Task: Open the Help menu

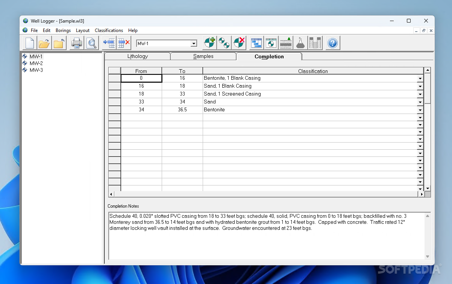Action: 133,30
